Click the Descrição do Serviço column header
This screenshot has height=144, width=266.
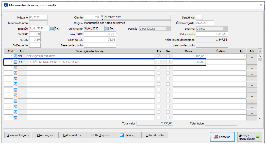pyautogui.click(x=90, y=51)
